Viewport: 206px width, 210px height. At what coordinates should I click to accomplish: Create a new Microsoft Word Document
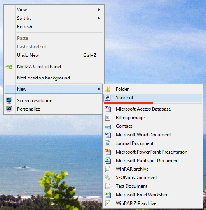(x=153, y=135)
